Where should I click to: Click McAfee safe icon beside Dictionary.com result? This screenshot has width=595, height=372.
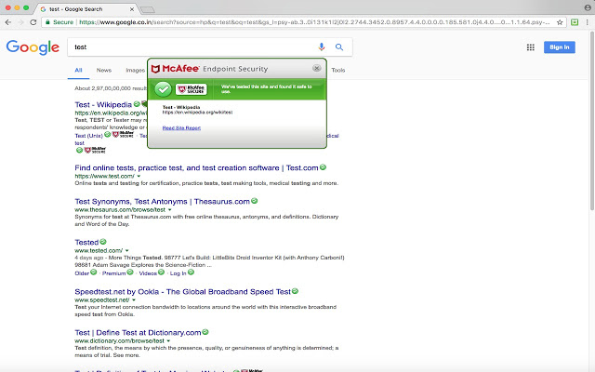(205, 332)
